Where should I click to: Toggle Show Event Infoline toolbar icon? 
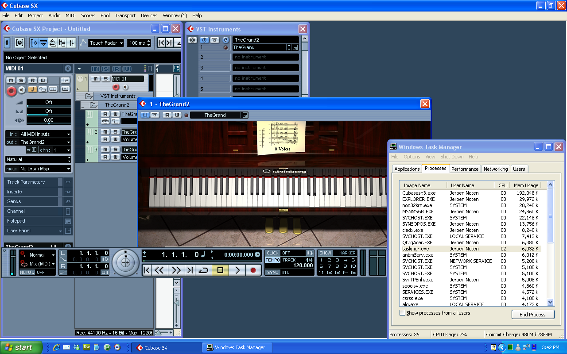coord(43,43)
